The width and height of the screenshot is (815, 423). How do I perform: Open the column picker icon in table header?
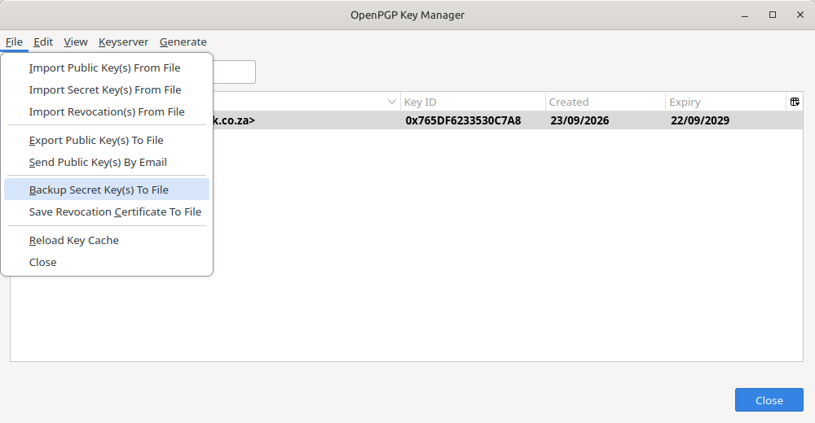795,102
